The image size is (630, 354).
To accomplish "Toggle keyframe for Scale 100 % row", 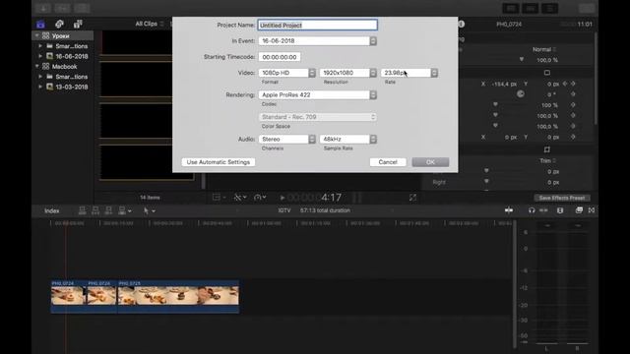I will 573,105.
